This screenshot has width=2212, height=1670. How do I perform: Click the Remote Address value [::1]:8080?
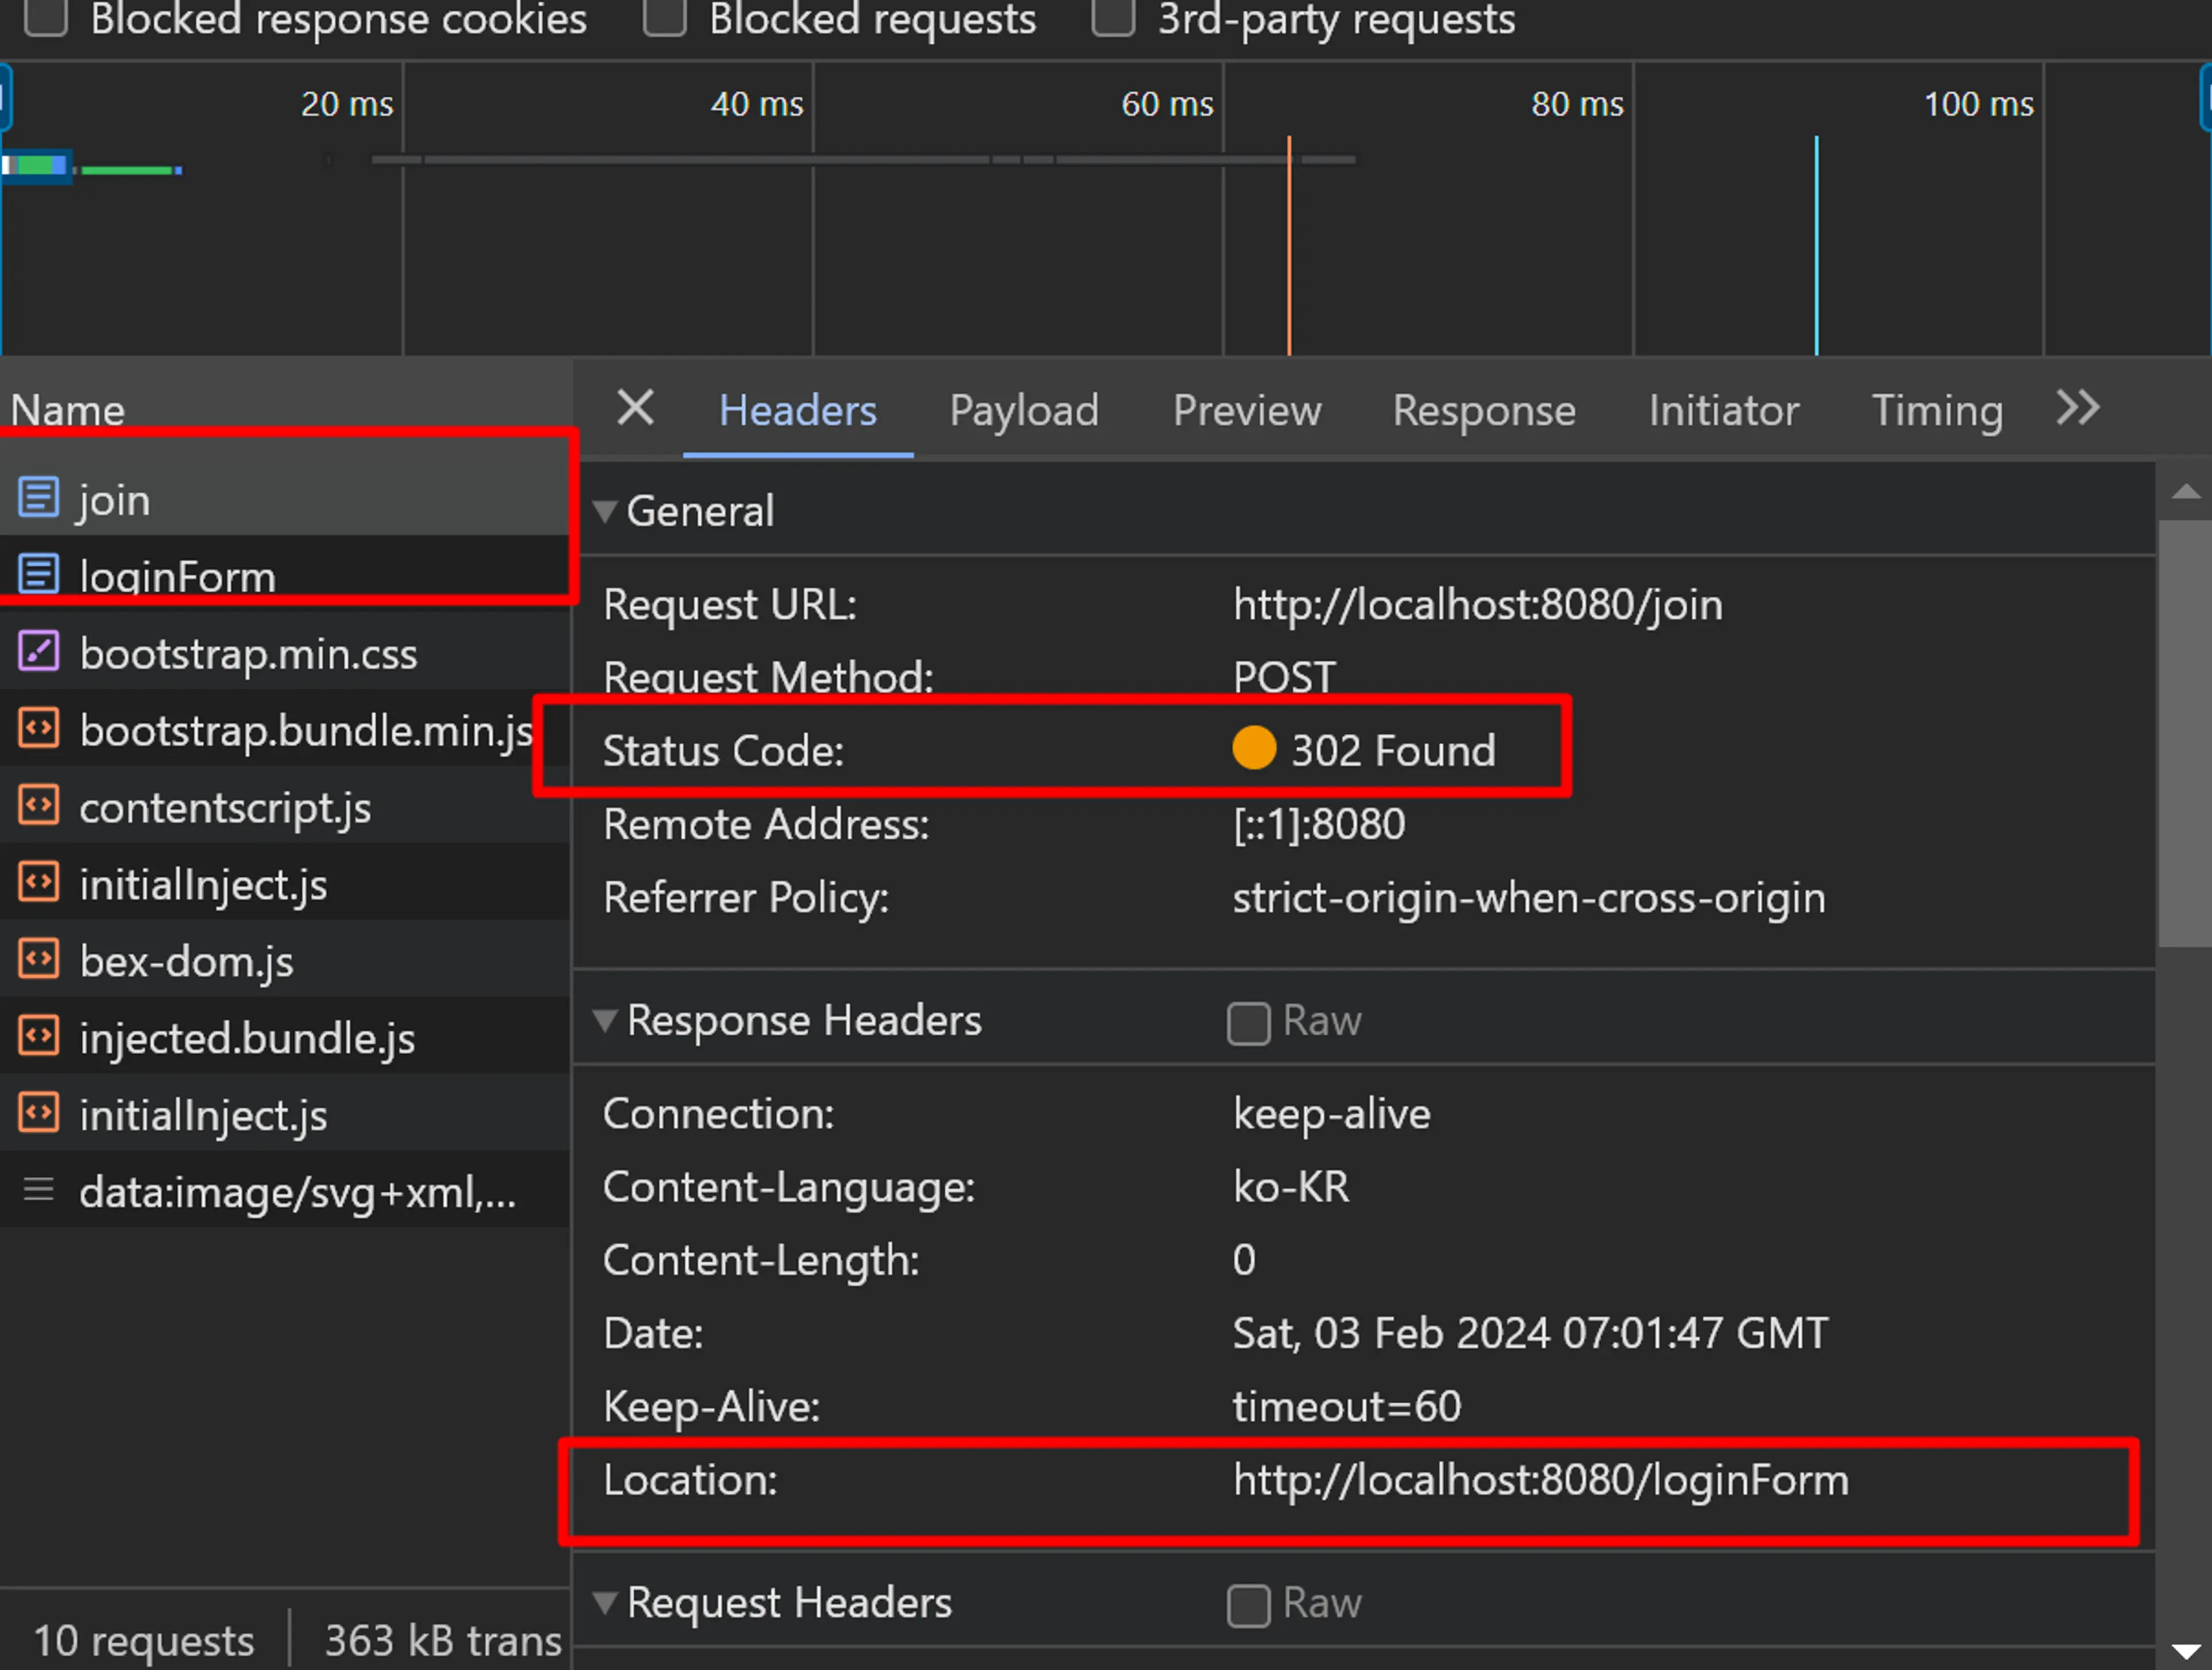point(1319,825)
